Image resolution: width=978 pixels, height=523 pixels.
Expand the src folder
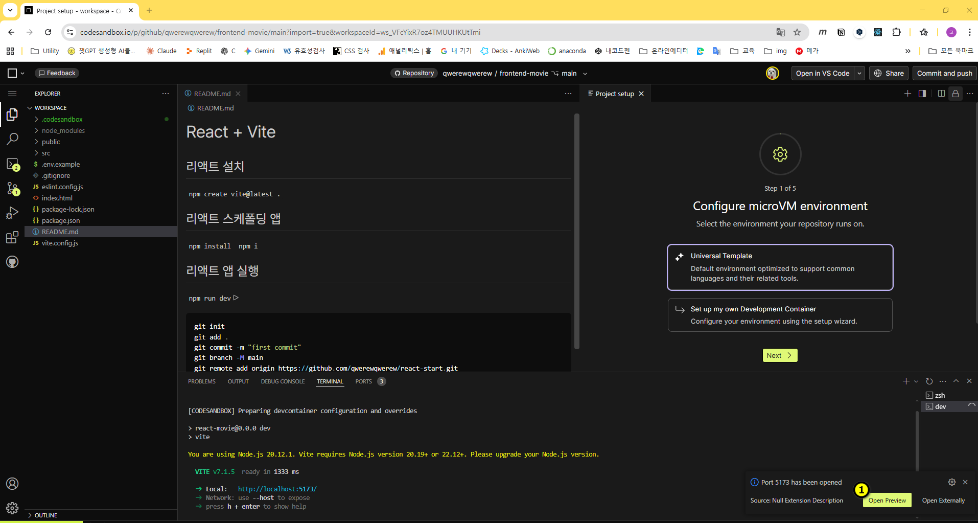pos(46,153)
